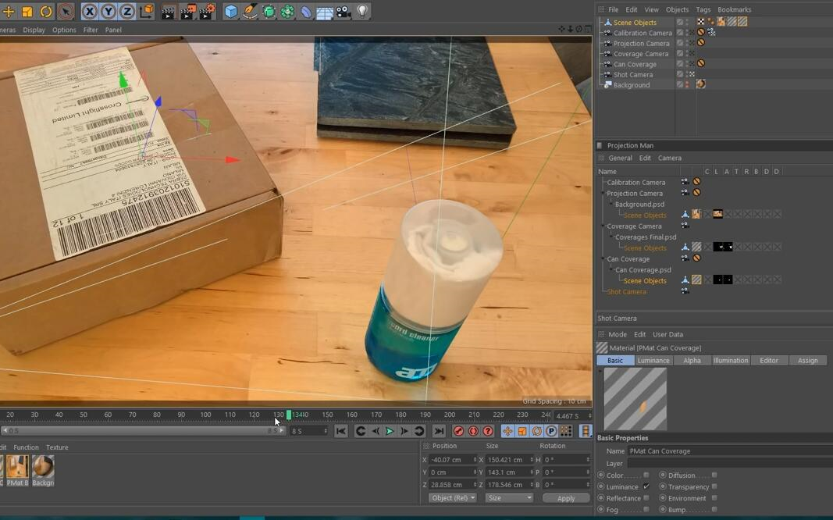
Task: Click the Render to Picture Viewer icon
Action: [187, 11]
